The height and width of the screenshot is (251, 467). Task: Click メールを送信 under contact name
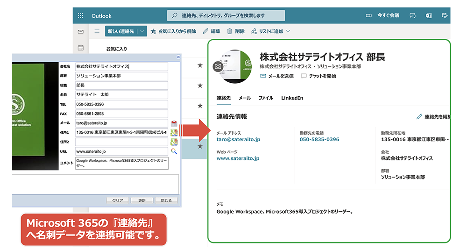point(277,76)
